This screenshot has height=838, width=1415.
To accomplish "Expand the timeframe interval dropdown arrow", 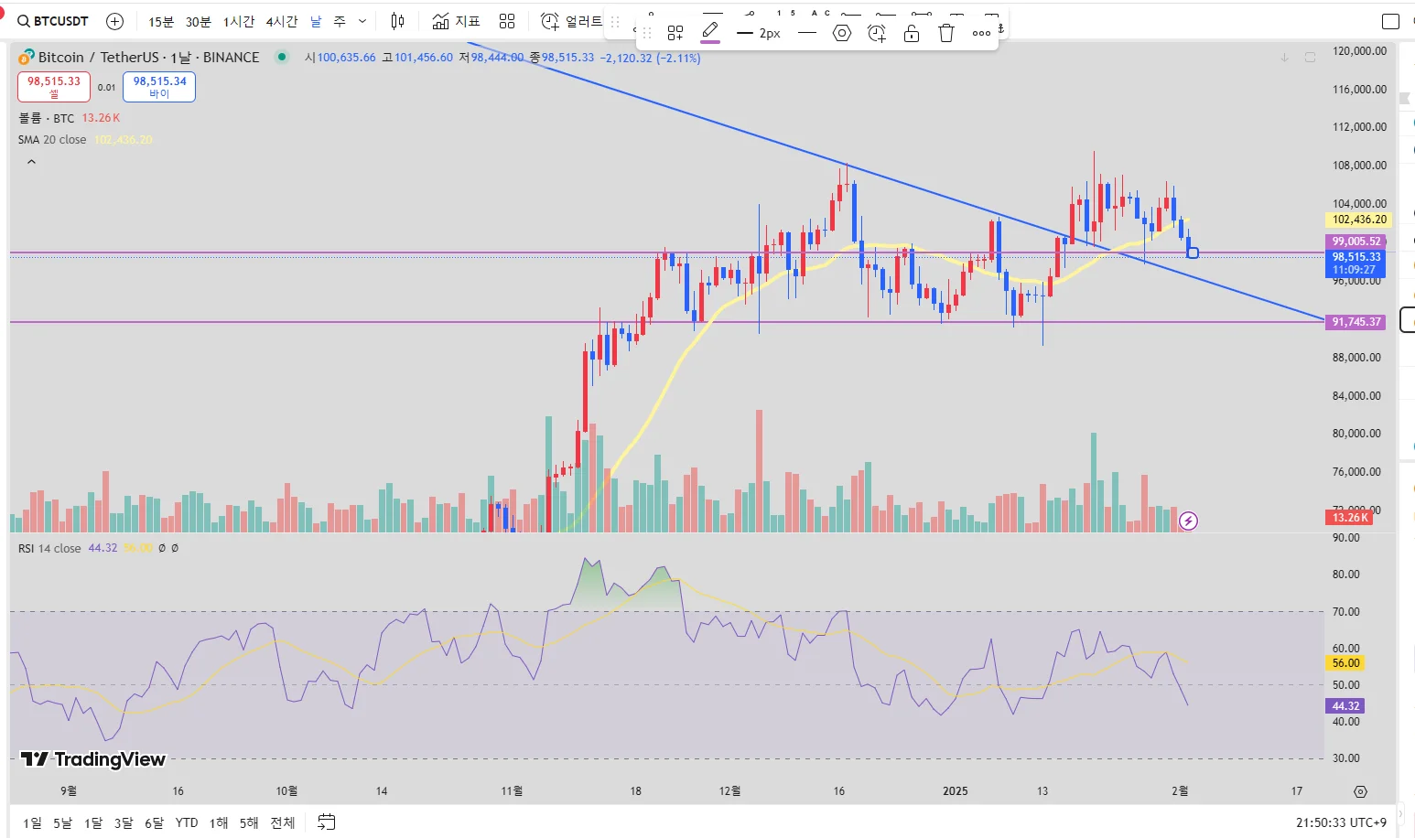I will point(362,21).
